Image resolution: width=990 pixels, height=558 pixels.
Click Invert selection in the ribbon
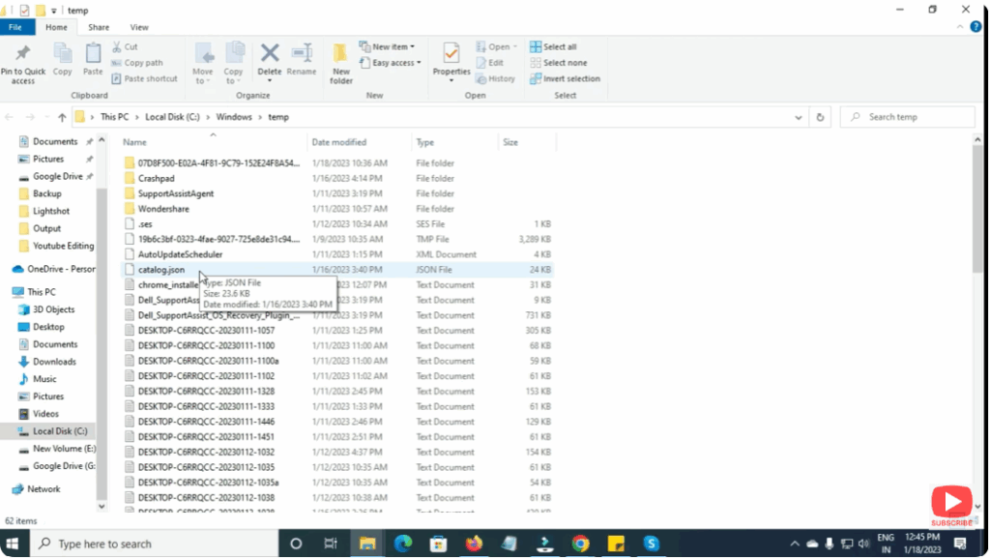pos(570,78)
